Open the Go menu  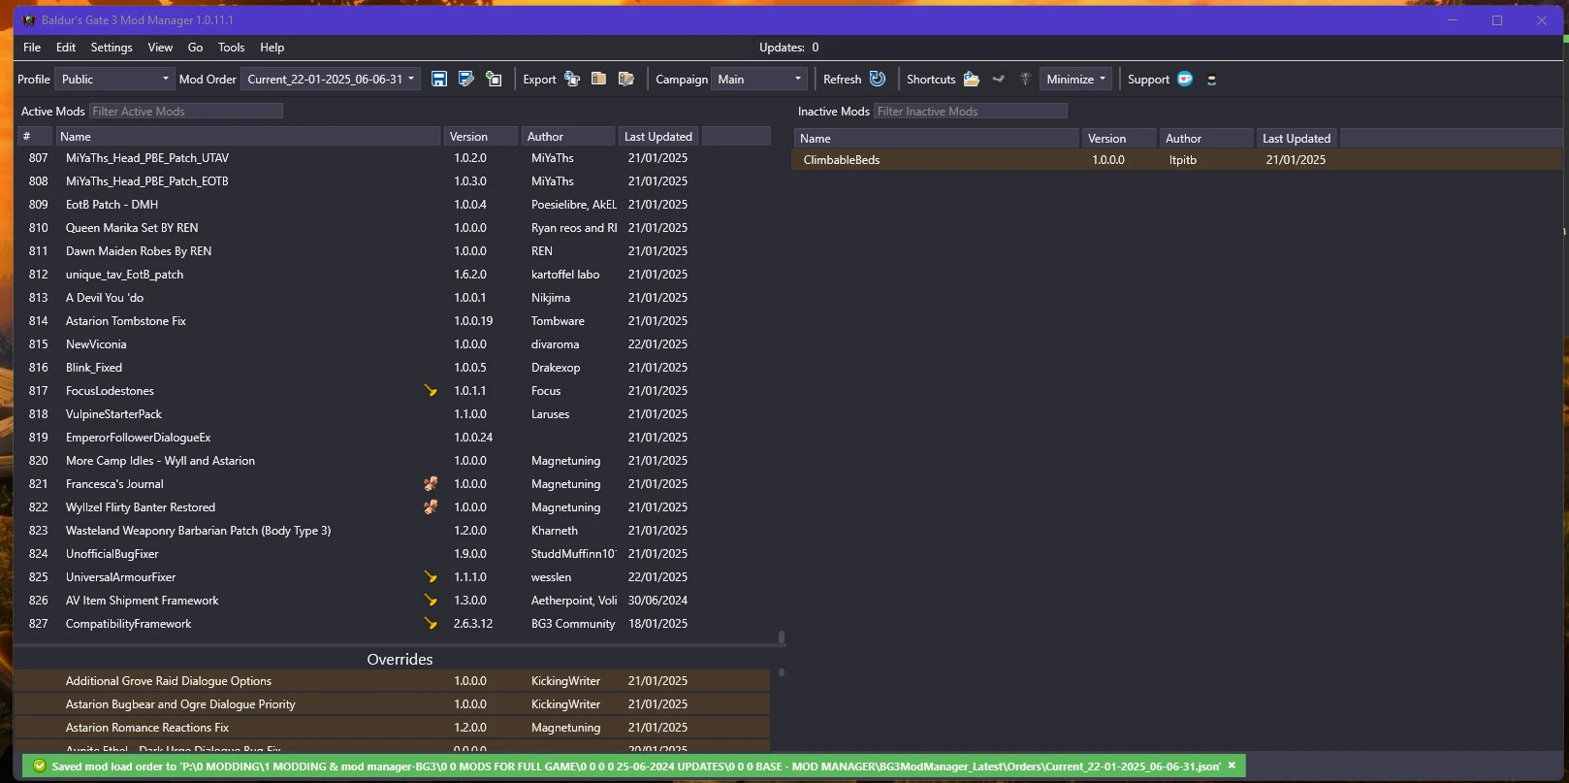coord(195,47)
